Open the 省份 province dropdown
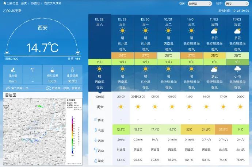The height and width of the screenshot is (167, 252). 199,4
